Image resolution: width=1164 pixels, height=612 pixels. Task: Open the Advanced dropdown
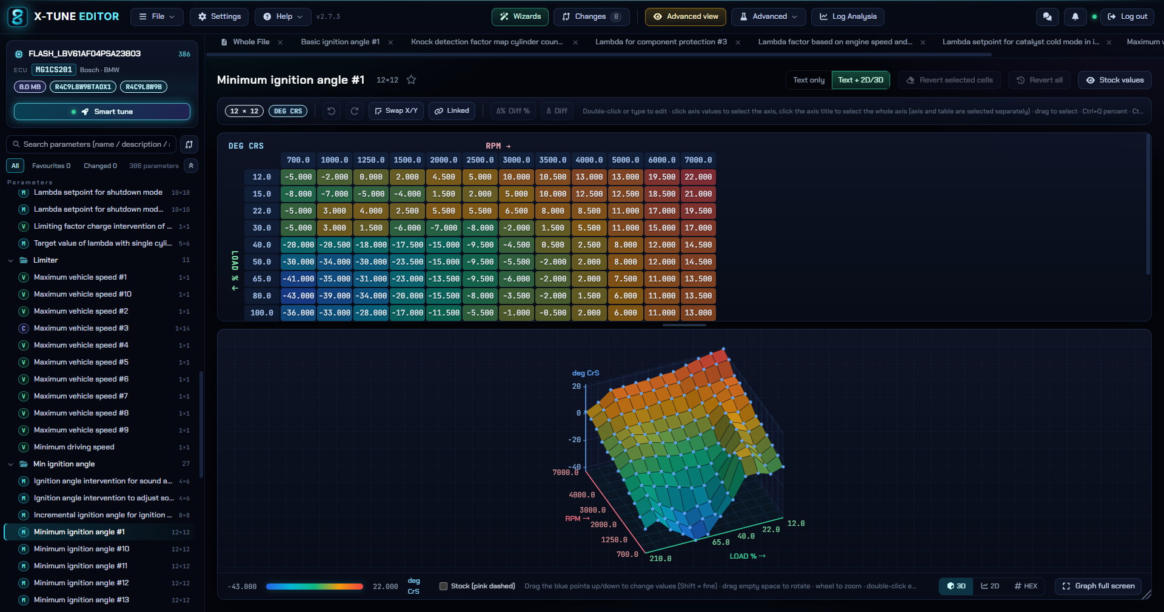point(769,17)
